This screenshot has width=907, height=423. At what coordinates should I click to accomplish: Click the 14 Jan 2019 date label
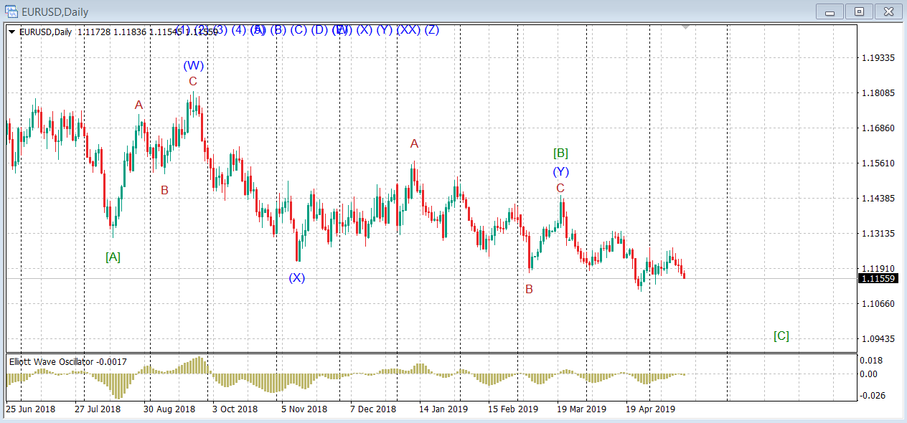(x=443, y=409)
